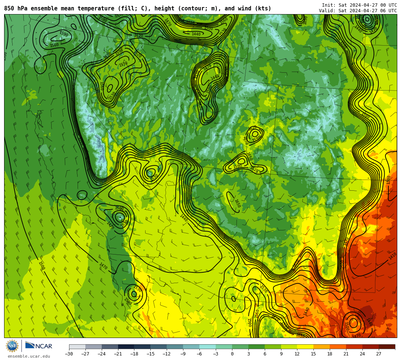Click the 27 tick label on the color bar

click(x=379, y=354)
